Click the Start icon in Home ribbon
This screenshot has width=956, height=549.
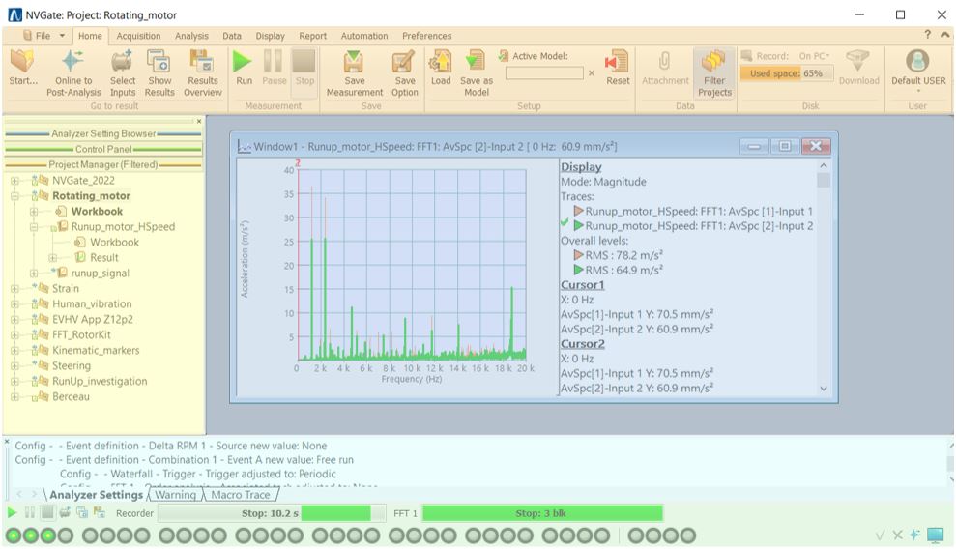(x=22, y=68)
